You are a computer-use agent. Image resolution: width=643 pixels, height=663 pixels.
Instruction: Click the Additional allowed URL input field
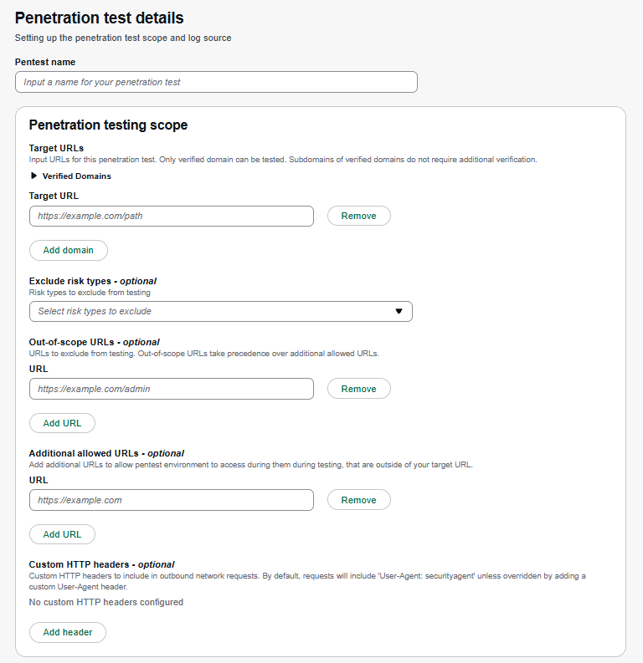point(171,500)
